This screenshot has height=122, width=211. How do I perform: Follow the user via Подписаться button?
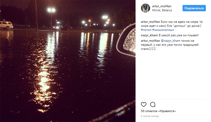tap(194, 8)
